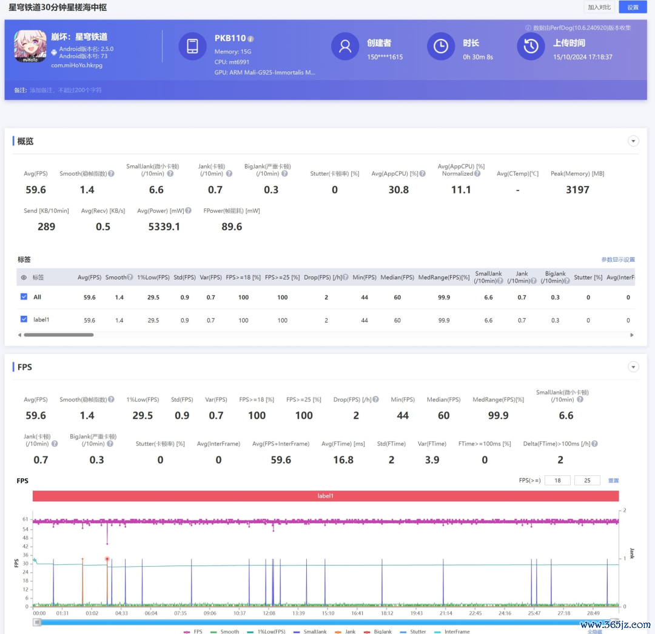The image size is (655, 634).
Task: Open help icon for Delta(FTime)>100ms
Action: 594,444
